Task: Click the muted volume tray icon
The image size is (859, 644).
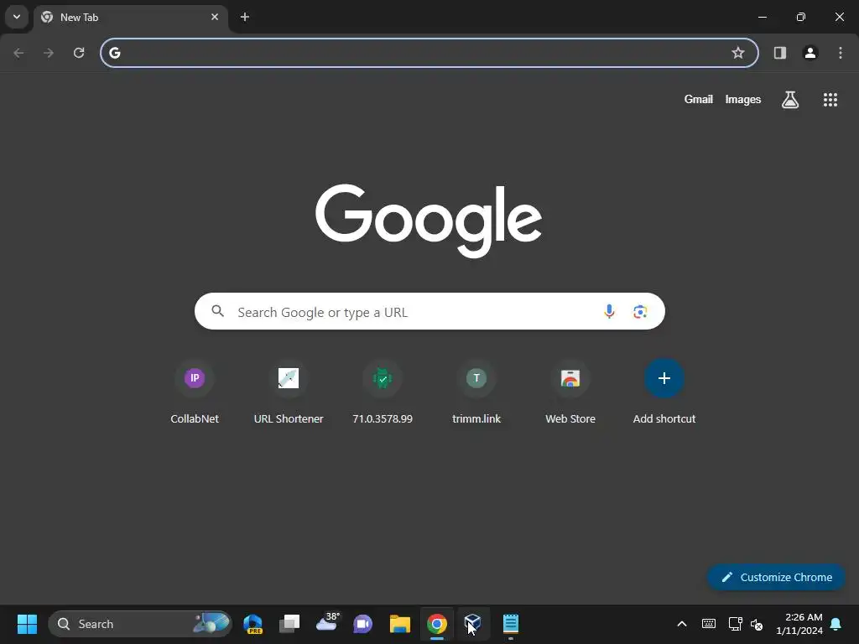Action: point(757,624)
